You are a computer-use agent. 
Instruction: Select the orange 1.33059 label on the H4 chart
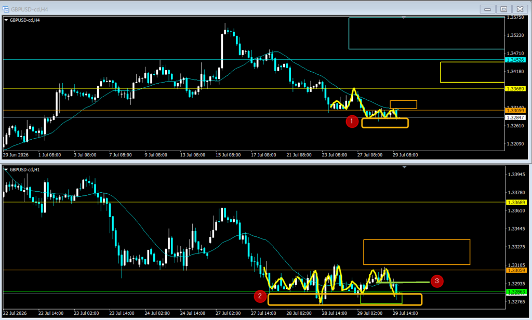(x=515, y=110)
